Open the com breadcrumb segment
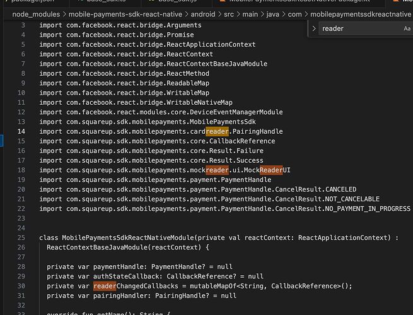 [x=294, y=15]
